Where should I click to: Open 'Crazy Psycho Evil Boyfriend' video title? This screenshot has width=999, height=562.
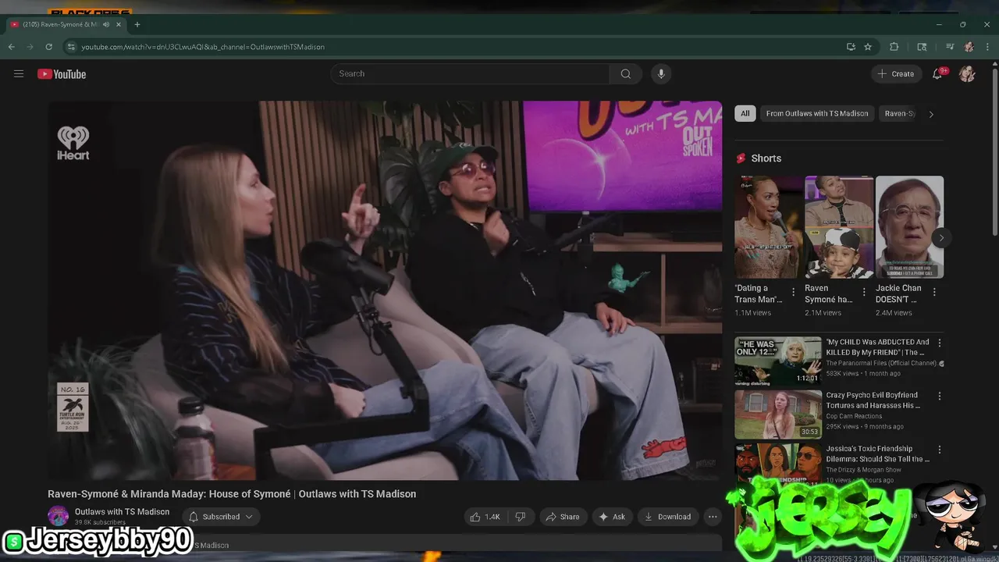(873, 400)
